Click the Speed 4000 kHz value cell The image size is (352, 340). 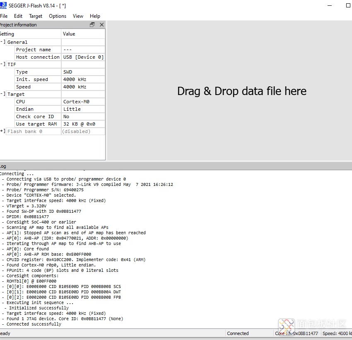pos(83,87)
